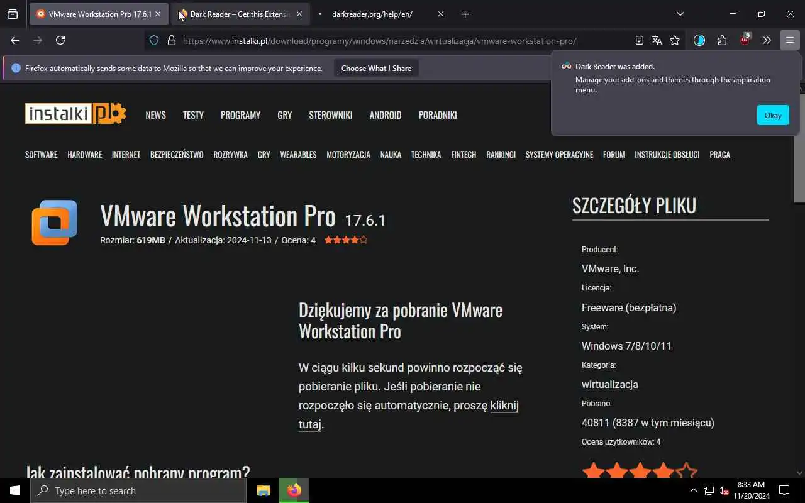This screenshot has height=503, width=805.
Task: Open the Dark Reader extension icon
Action: tap(699, 40)
